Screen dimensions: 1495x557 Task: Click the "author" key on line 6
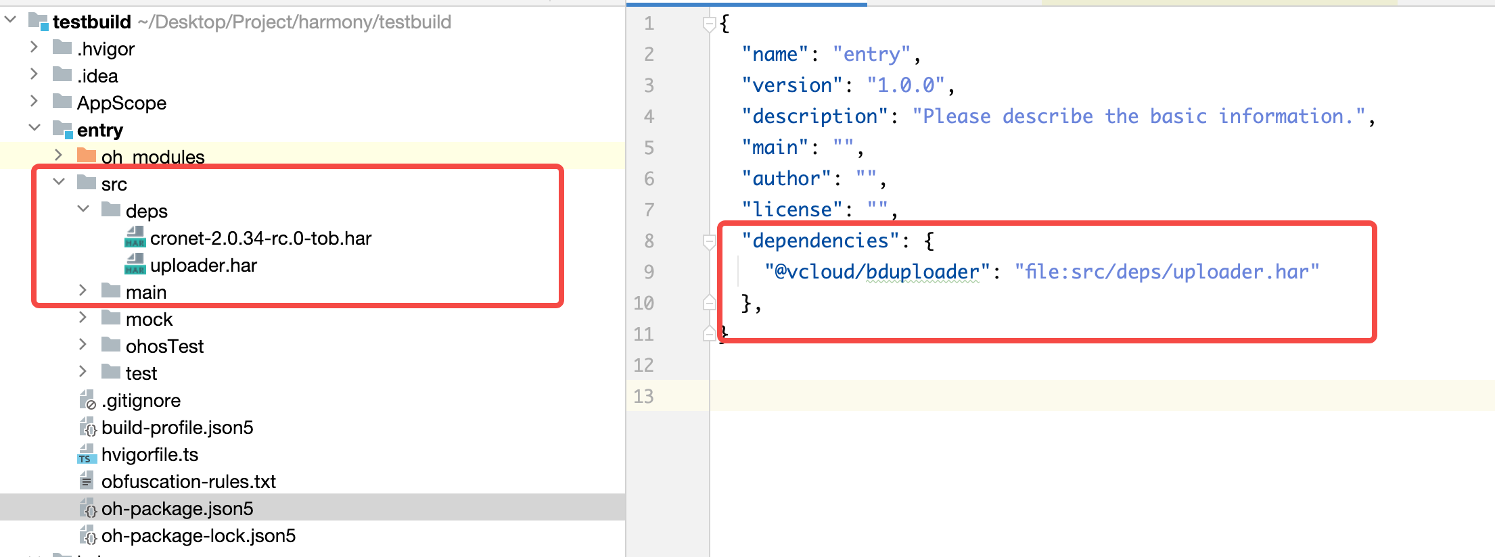[786, 178]
